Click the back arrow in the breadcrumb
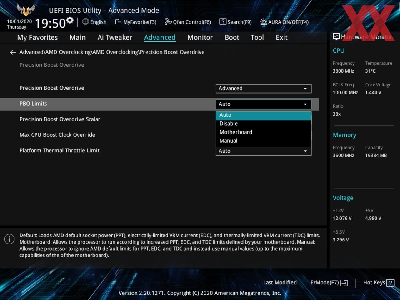Image resolution: width=400 pixels, height=300 pixels. [13, 52]
